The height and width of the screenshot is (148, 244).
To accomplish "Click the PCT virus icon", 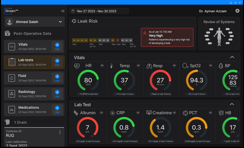I will [x=185, y=113].
